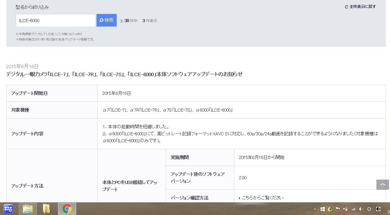Viewport: 390px width, 215px height.
Task: Click the speaker volume tray icon
Action: [x=361, y=209]
